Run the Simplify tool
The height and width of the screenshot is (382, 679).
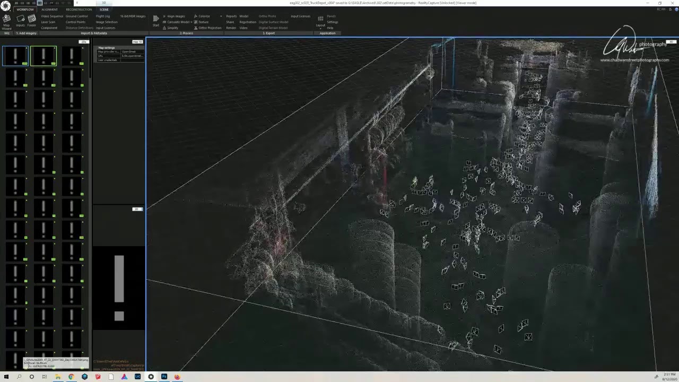[171, 28]
